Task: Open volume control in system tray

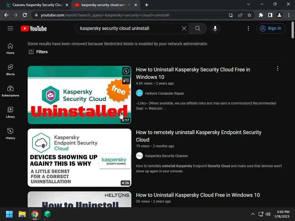Action: 268,214
